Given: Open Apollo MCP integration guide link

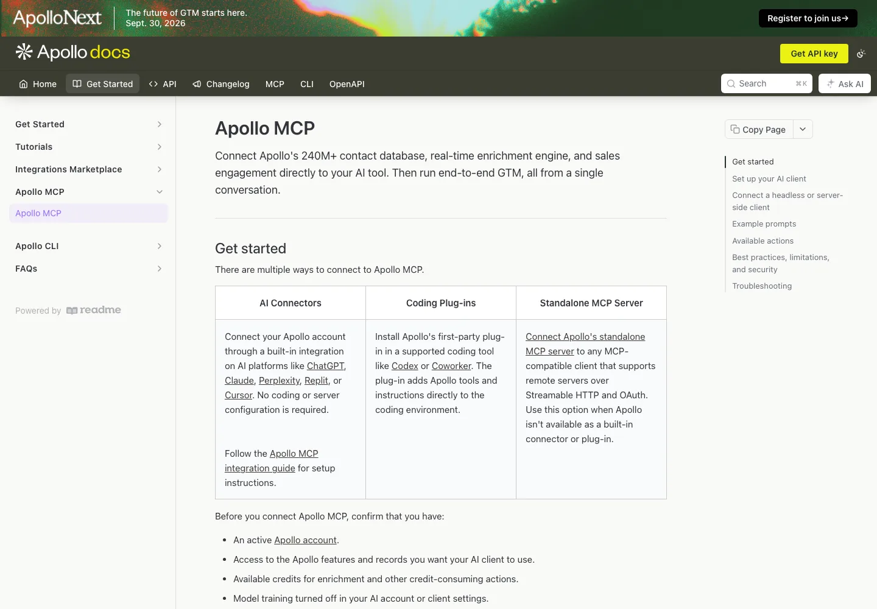Looking at the screenshot, I should tap(272, 461).
